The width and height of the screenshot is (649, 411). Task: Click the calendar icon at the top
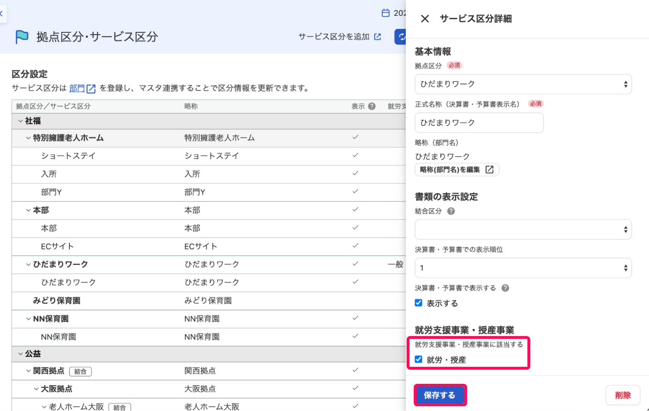tap(386, 13)
